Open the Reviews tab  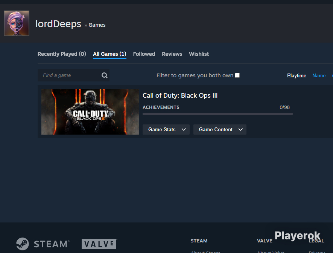(x=172, y=54)
